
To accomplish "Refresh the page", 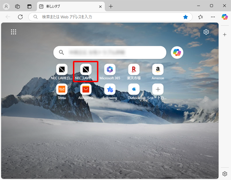I will (20, 17).
